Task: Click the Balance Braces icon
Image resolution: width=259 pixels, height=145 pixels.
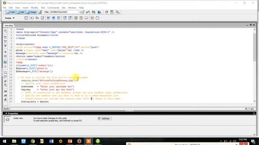Action: [5, 56]
